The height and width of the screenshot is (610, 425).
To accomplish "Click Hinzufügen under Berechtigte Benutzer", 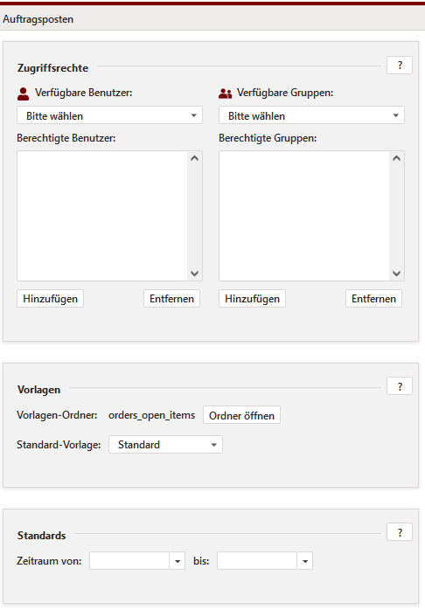I will (50, 299).
